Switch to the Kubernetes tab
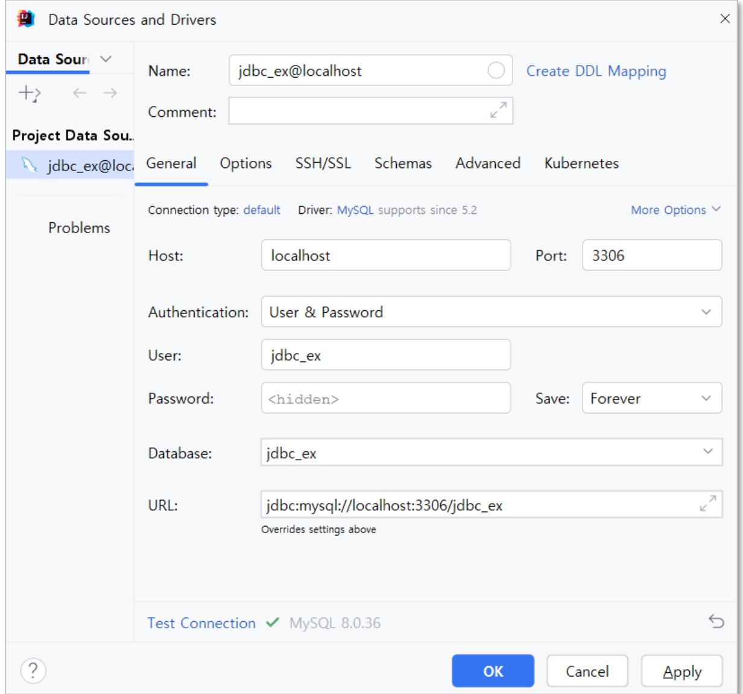743x694 pixels. click(x=581, y=163)
